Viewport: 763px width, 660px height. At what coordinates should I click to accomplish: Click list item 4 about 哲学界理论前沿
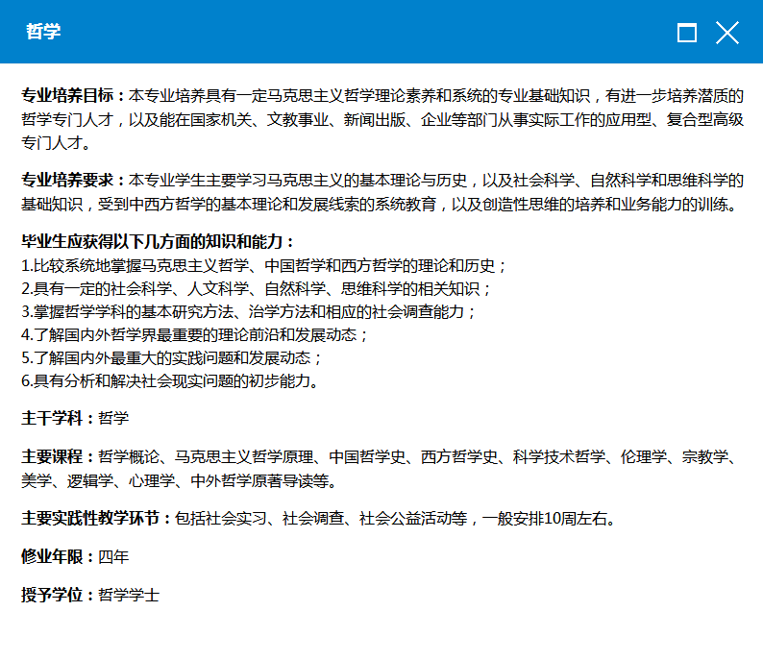[195, 334]
